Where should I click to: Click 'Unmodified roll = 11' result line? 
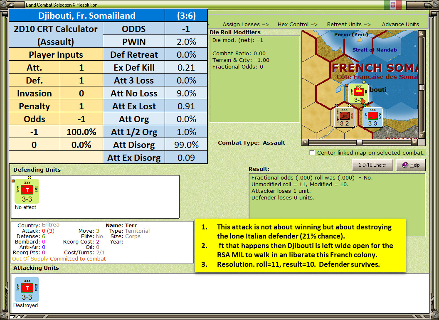300,184
